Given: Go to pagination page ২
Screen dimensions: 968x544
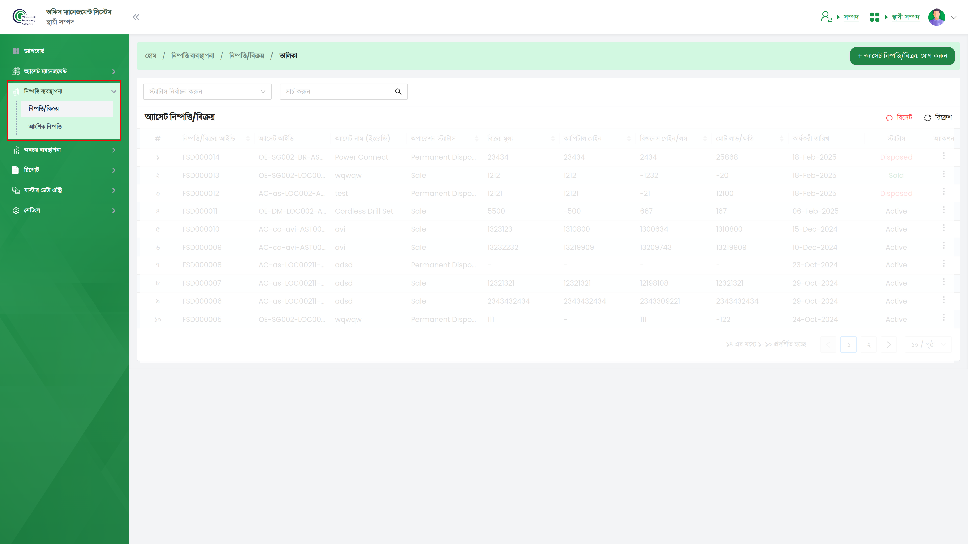Looking at the screenshot, I should point(868,345).
